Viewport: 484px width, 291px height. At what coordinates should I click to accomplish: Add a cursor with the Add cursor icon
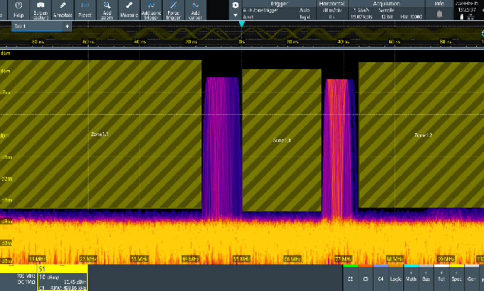pyautogui.click(x=195, y=10)
